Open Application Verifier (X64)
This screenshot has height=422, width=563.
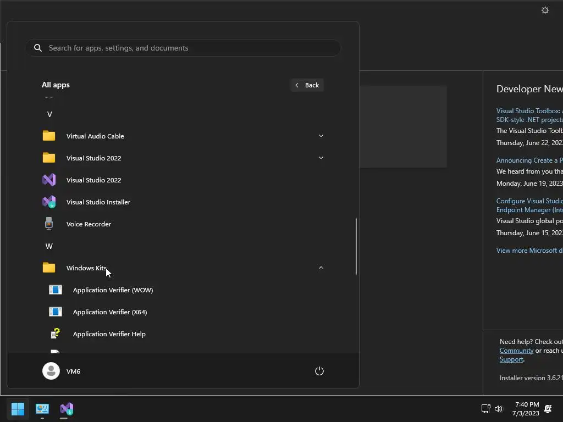click(110, 312)
